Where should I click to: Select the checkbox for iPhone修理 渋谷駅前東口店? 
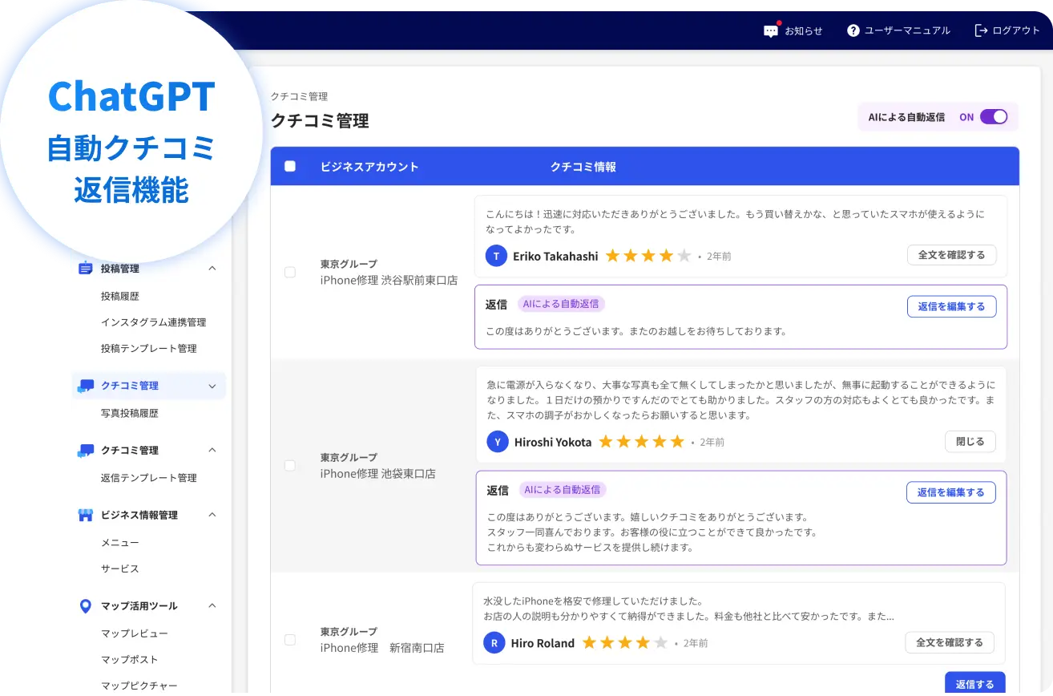coord(290,272)
